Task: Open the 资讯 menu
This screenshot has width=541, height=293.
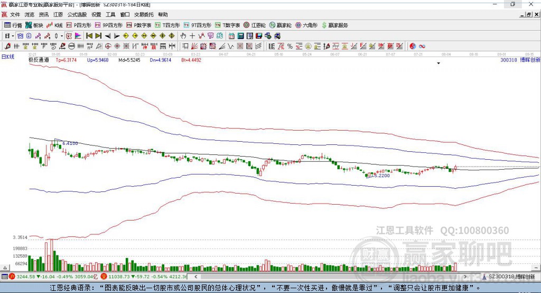Action: point(44,14)
